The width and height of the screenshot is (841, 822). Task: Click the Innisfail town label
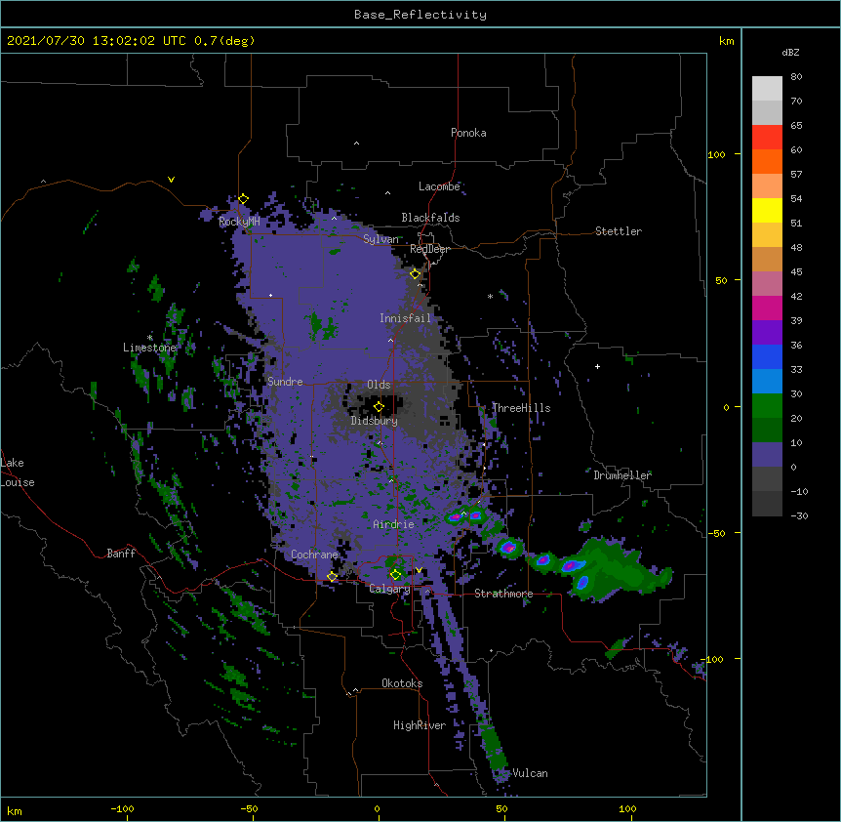(405, 318)
